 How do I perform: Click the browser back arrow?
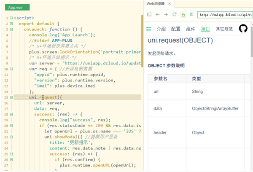click(x=157, y=14)
